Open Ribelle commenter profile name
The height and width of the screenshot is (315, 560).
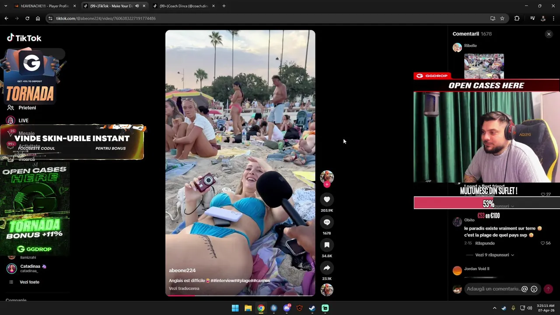tap(470, 45)
